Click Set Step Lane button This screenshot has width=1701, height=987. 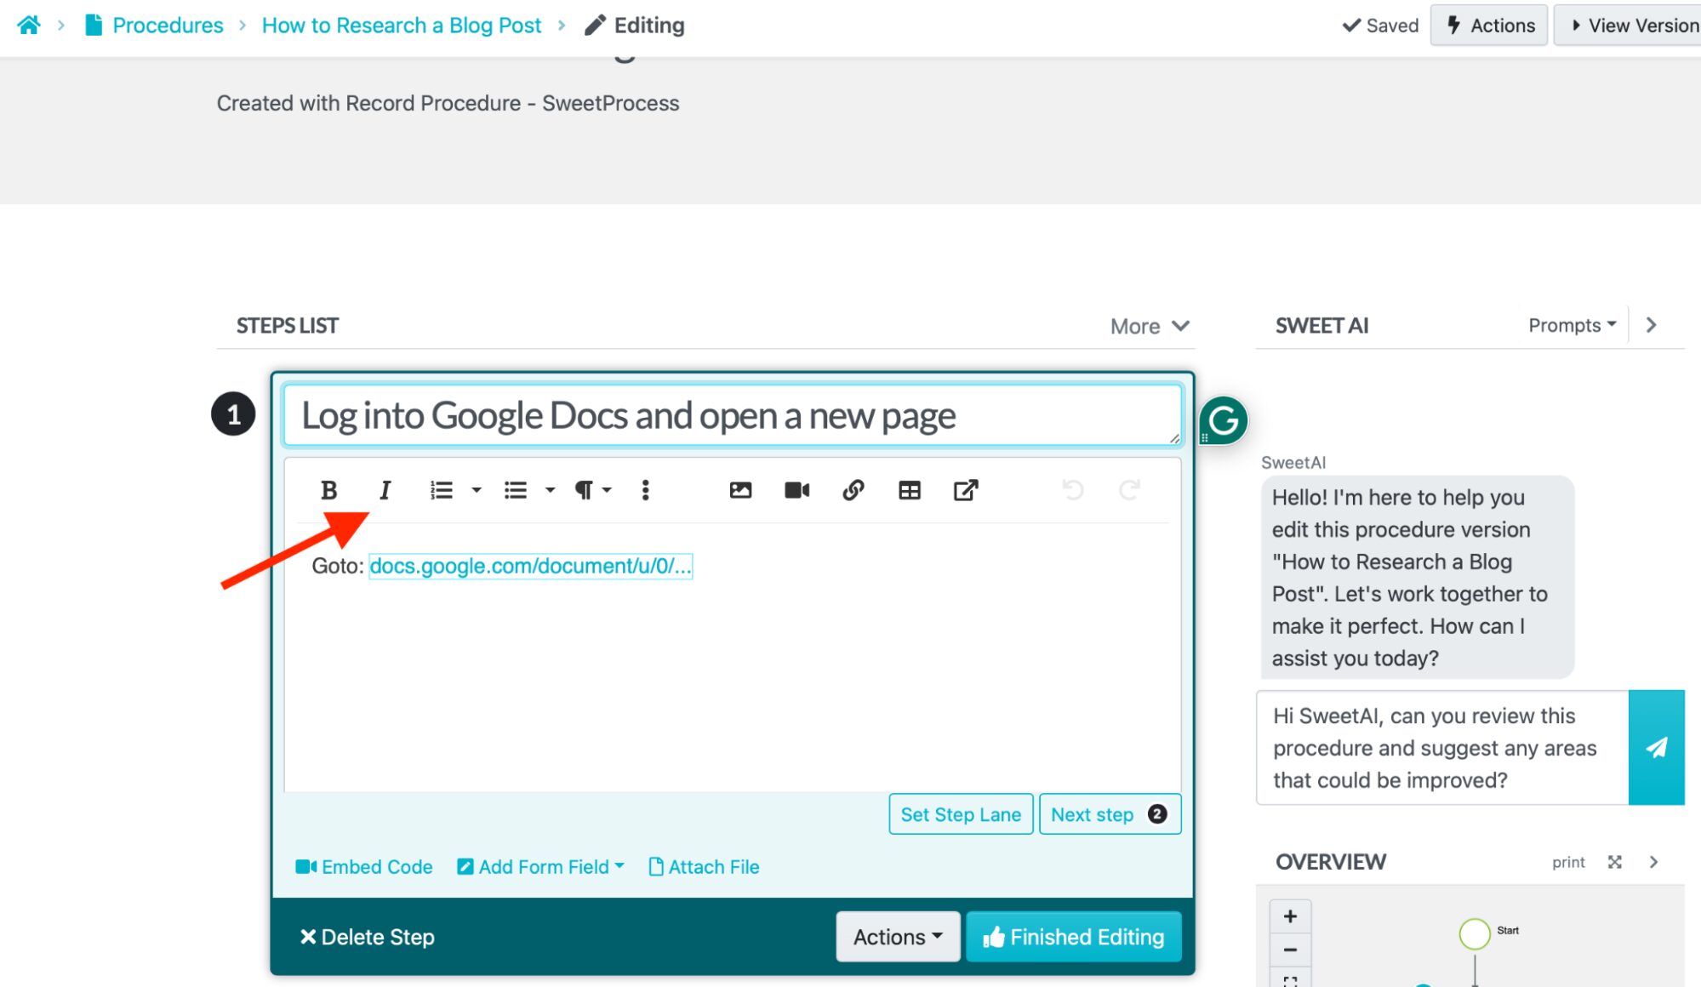961,814
